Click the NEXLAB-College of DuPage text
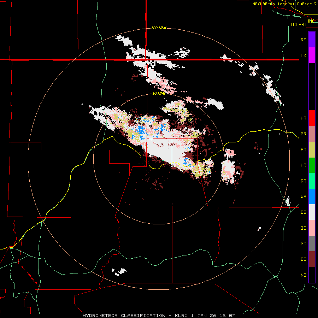Viewport: 318px width, 318px height. click(282, 4)
